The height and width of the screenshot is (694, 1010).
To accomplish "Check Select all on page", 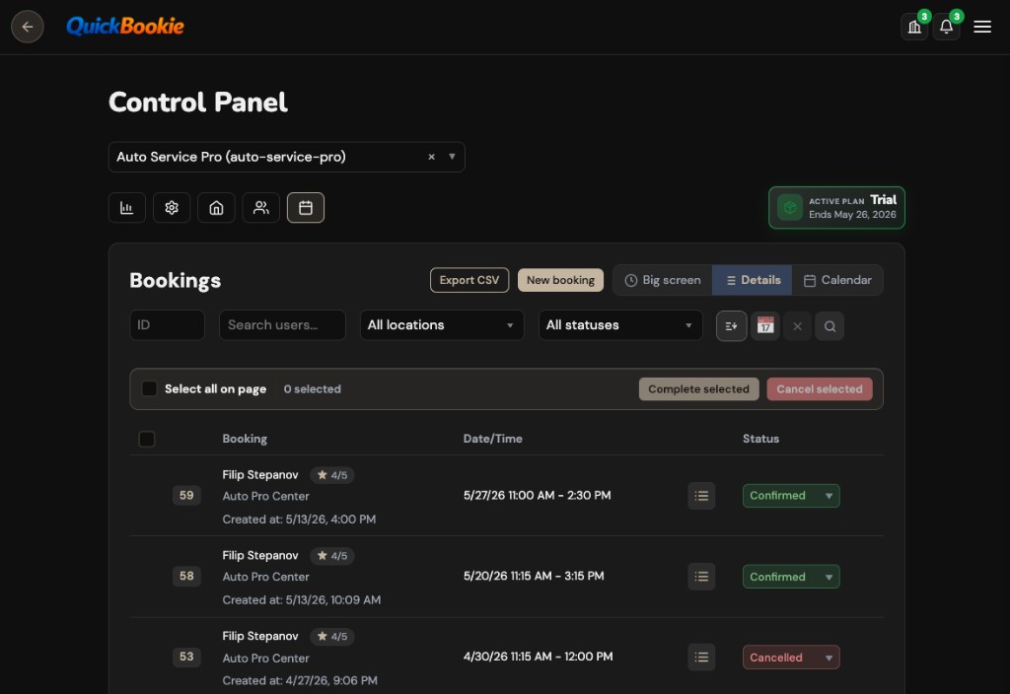I will (x=150, y=388).
